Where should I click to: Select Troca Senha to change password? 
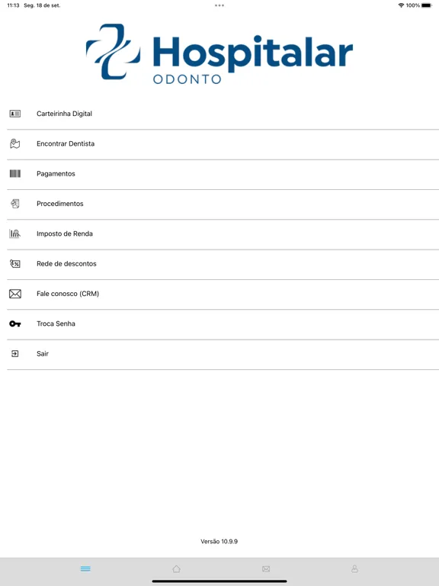pos(223,324)
